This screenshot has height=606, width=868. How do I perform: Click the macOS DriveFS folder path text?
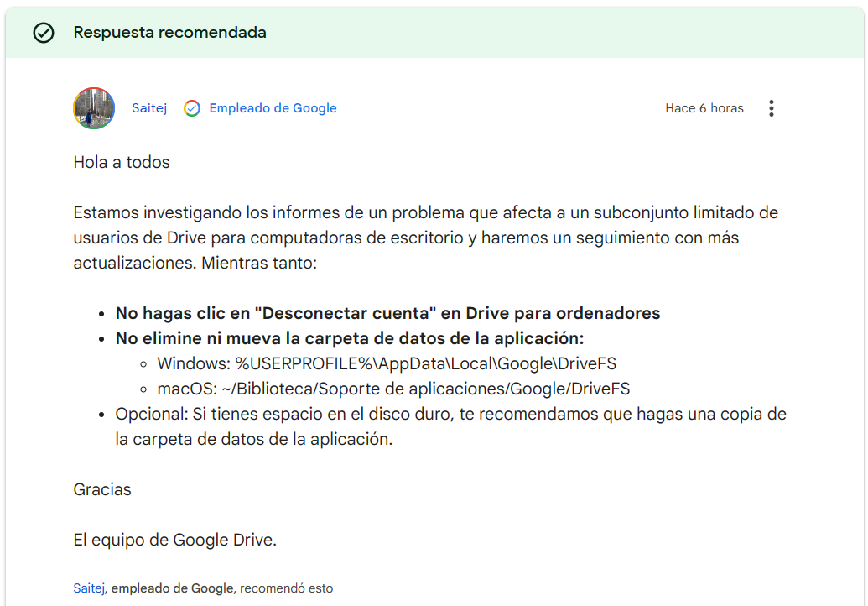(x=393, y=389)
